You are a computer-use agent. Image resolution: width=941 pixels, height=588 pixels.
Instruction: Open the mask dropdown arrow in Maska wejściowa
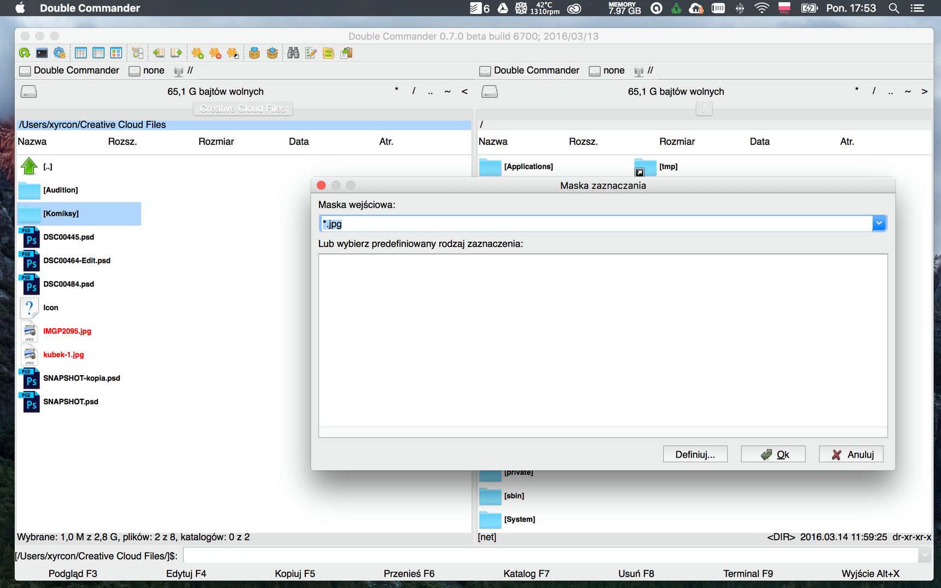click(x=879, y=223)
